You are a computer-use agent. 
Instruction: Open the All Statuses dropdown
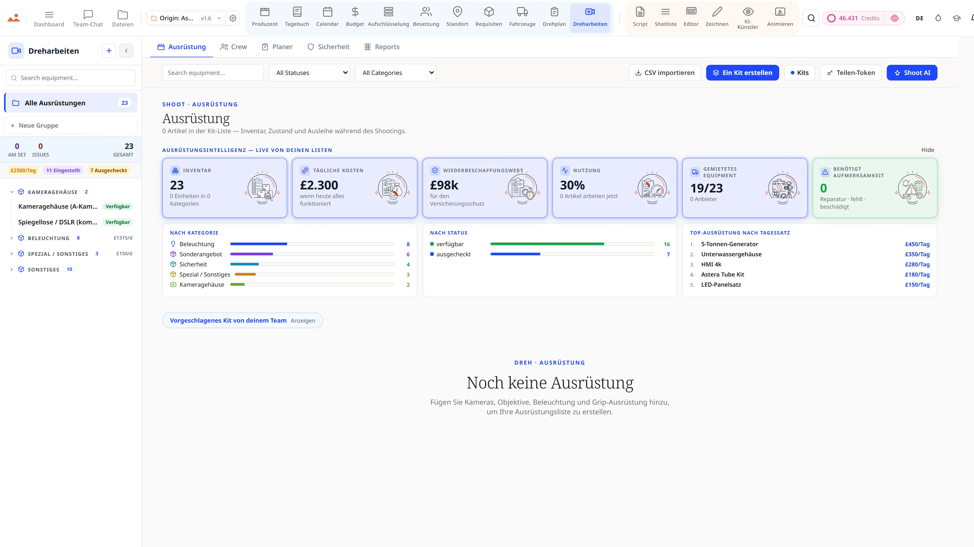[x=309, y=72]
